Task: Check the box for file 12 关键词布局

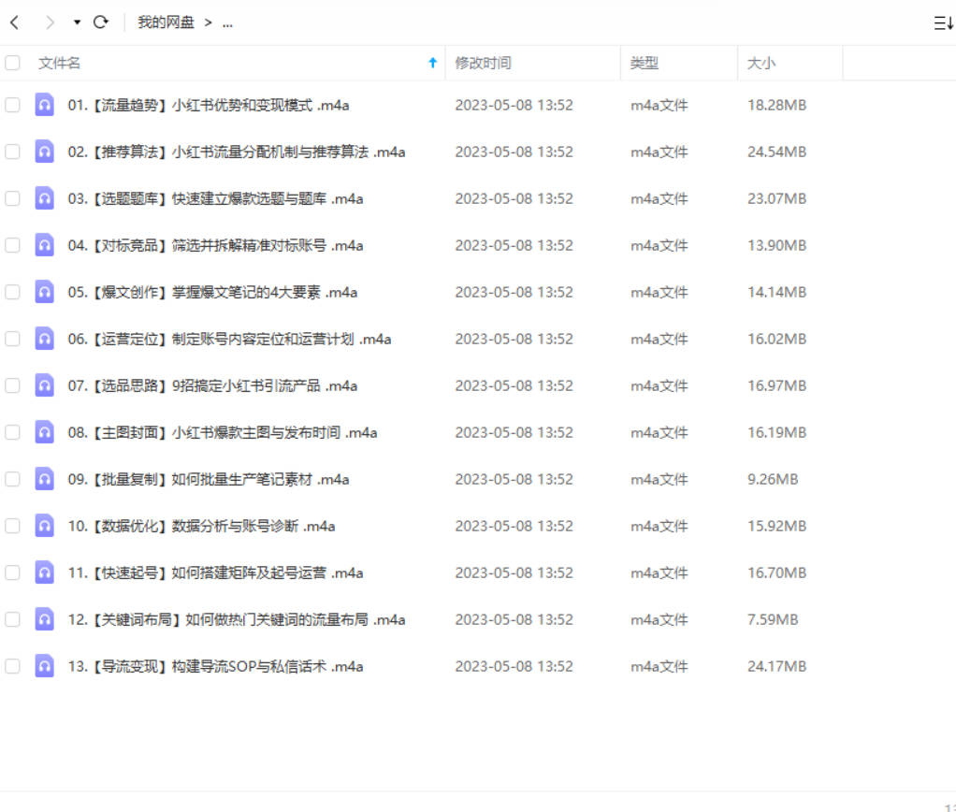Action: (x=12, y=619)
